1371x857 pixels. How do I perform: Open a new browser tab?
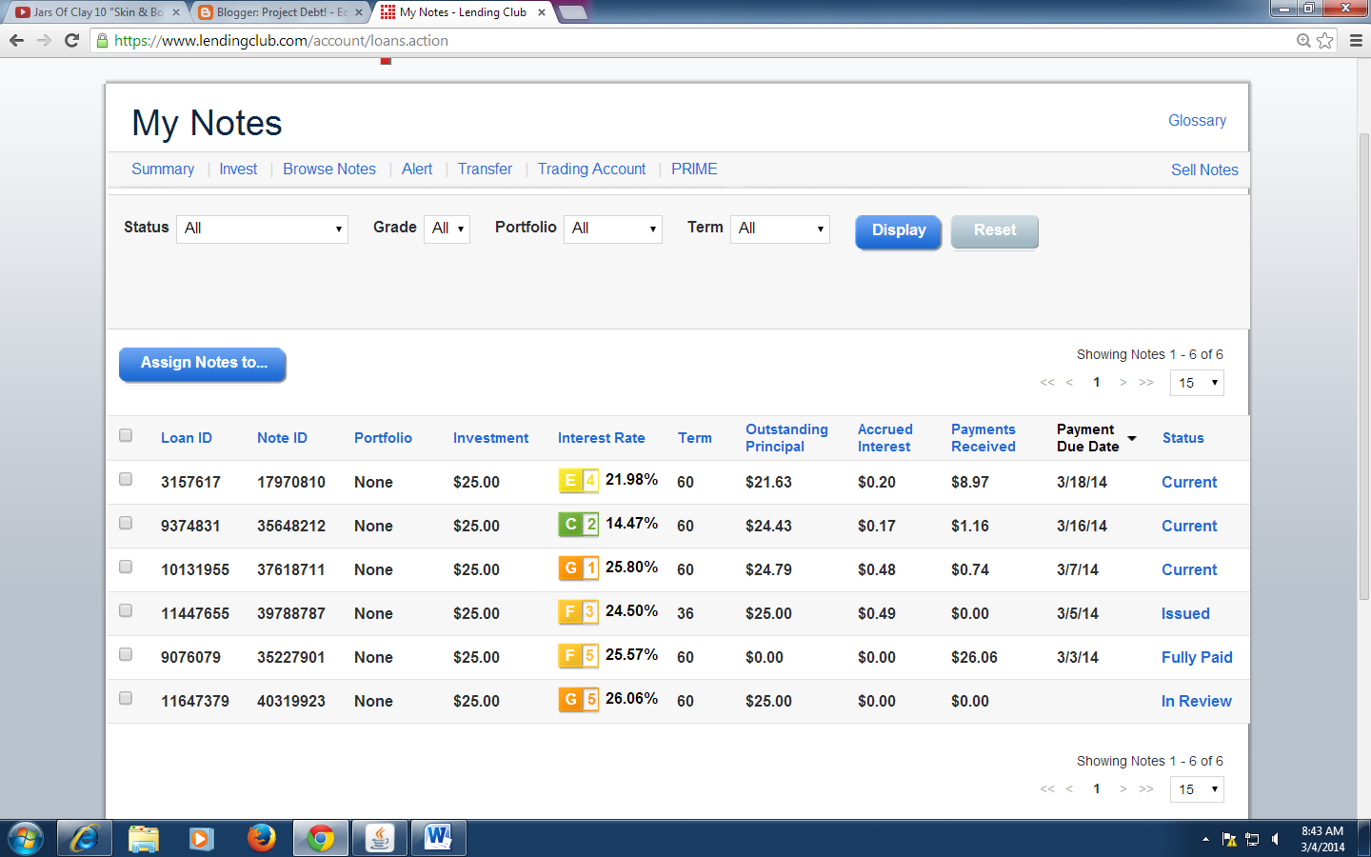(573, 12)
